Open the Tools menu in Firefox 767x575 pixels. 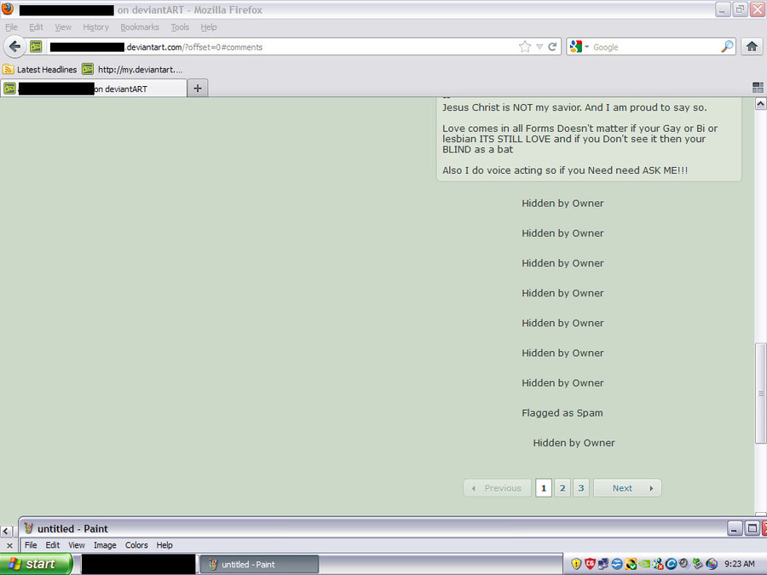click(x=180, y=27)
